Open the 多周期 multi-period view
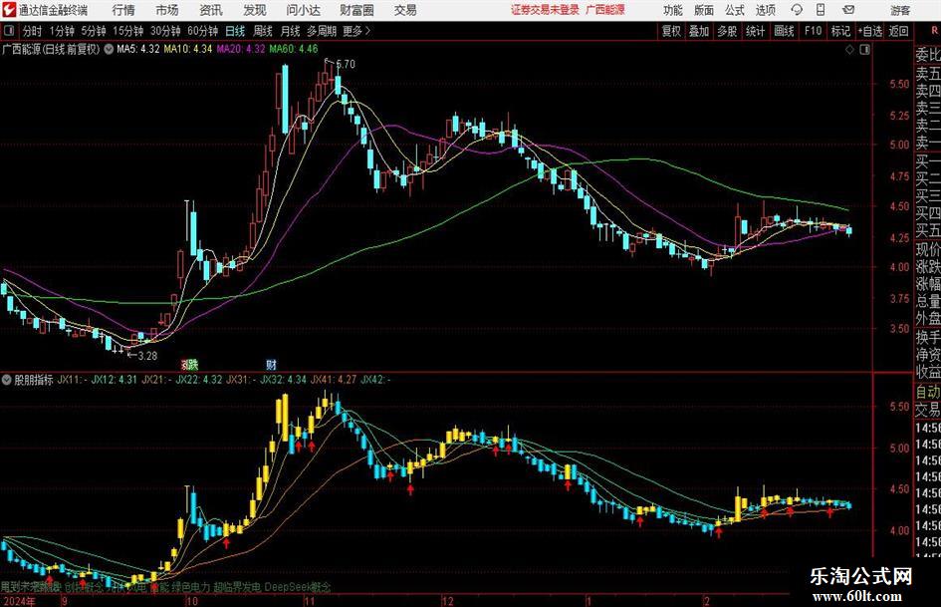The image size is (941, 607). pyautogui.click(x=322, y=31)
